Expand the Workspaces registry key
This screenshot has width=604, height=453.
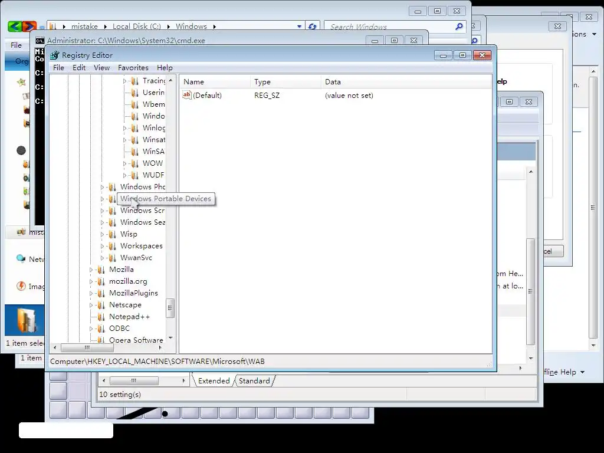(x=102, y=246)
